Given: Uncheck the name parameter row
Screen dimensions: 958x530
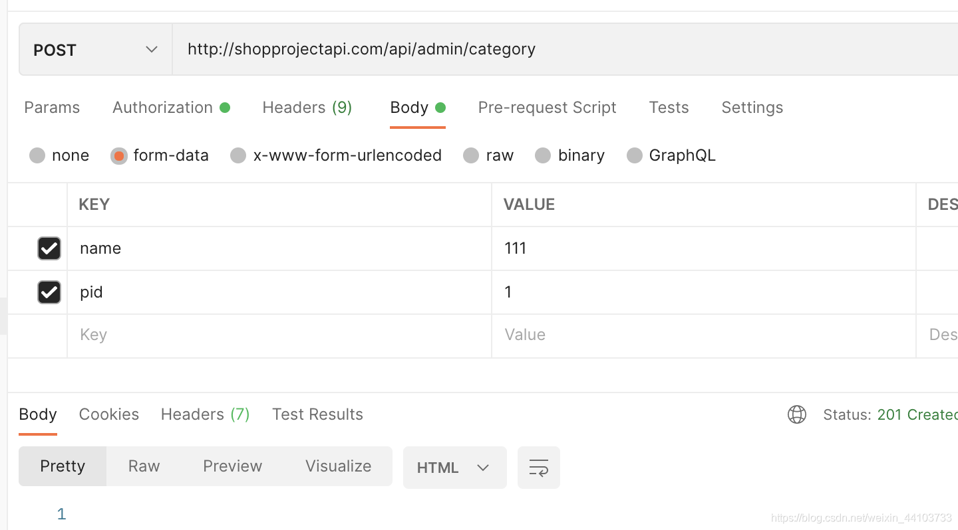Looking at the screenshot, I should [x=49, y=248].
